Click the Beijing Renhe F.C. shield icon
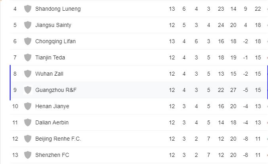This screenshot has height=164, width=268. 27,139
